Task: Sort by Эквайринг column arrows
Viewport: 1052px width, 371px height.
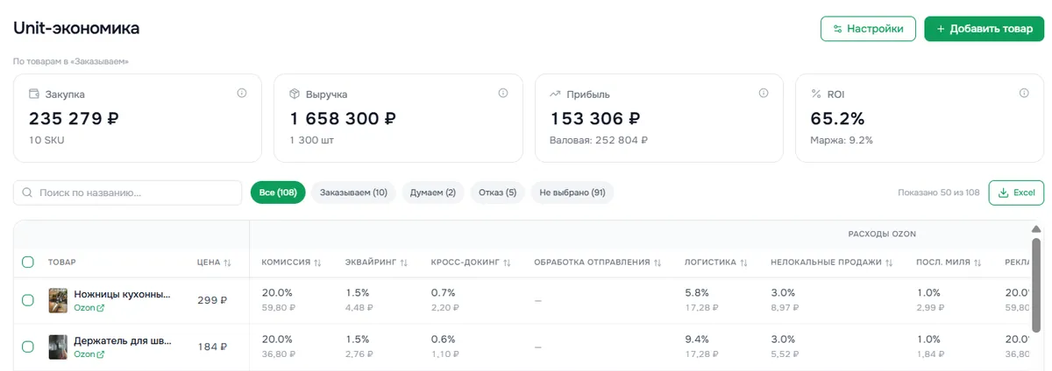Action: click(405, 262)
